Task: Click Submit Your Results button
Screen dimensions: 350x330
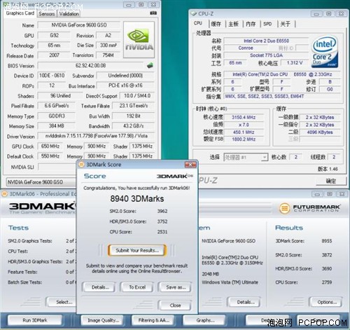Action: [x=137, y=250]
